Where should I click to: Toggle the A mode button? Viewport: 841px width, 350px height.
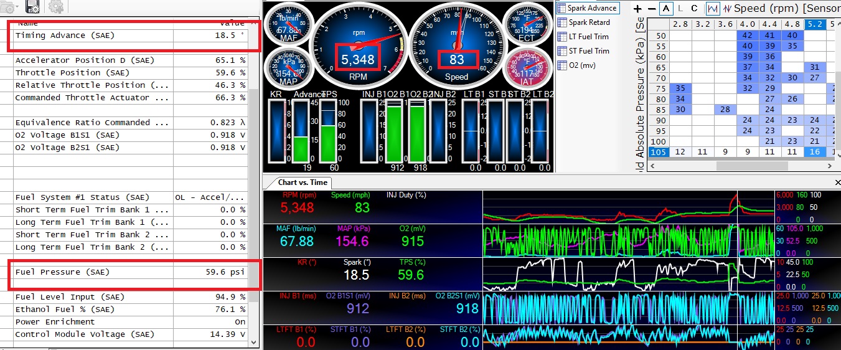[x=667, y=9]
